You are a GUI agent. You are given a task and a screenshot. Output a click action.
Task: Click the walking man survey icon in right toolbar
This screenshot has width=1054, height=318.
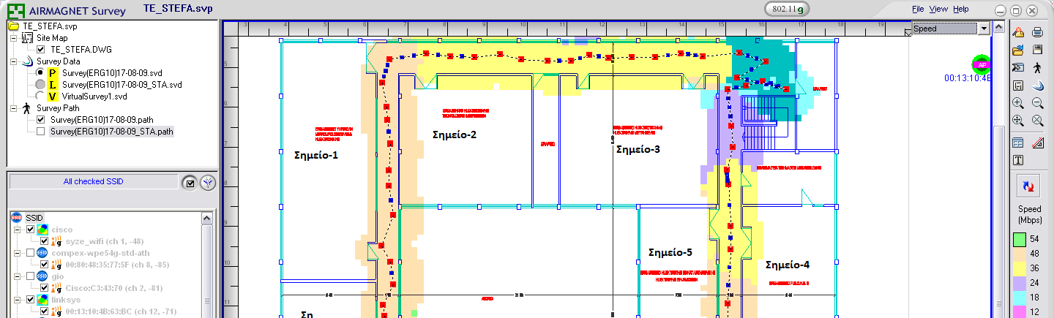pyautogui.click(x=1037, y=67)
